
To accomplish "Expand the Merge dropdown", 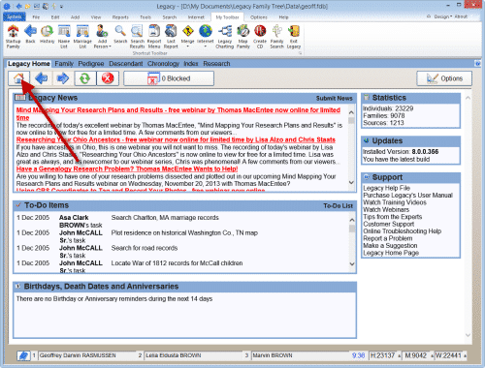I will tap(188, 46).
